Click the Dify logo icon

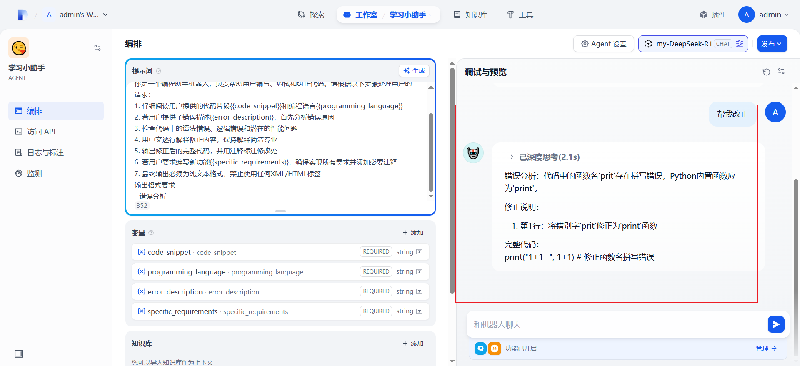(x=23, y=15)
